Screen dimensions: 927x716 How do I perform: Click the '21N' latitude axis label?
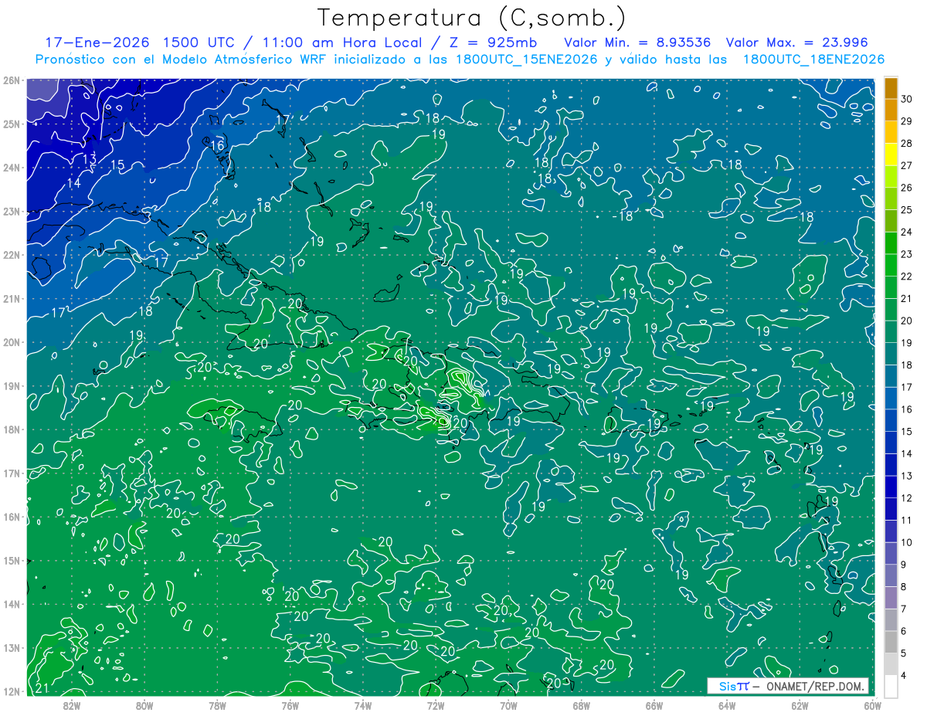12,298
